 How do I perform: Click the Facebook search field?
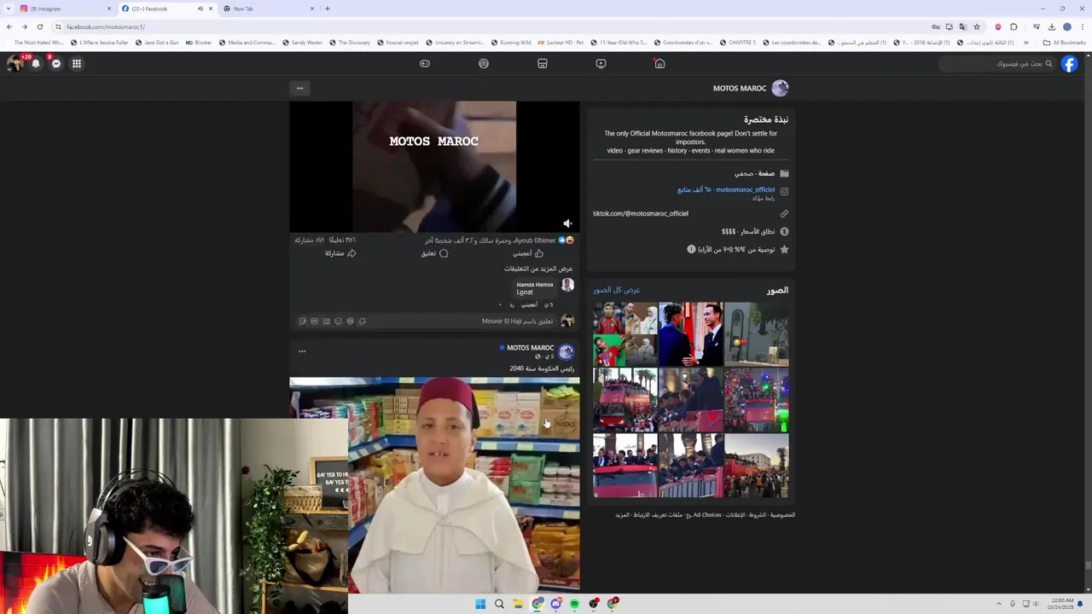click(x=998, y=63)
